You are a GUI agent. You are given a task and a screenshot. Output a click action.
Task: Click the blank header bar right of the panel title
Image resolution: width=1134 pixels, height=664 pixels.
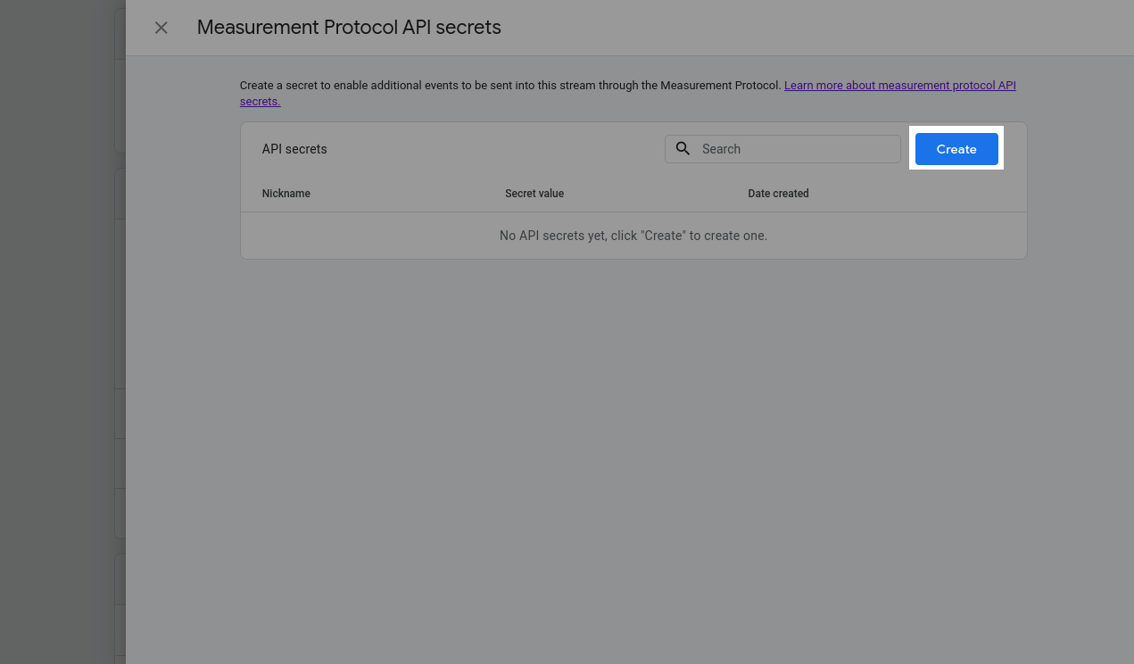(x=803, y=28)
